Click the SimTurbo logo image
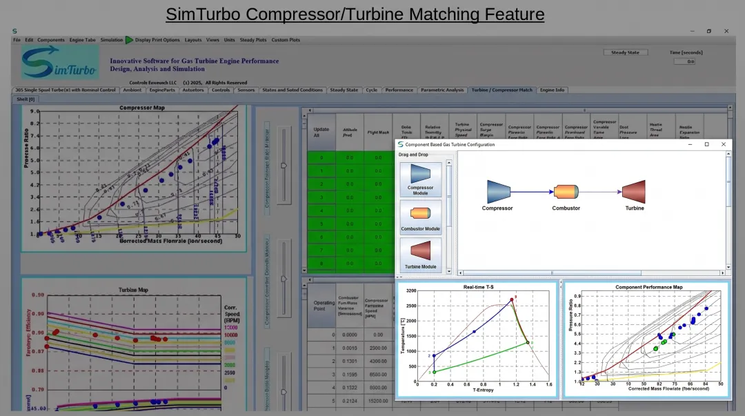This screenshot has height=416, width=745. [x=60, y=62]
